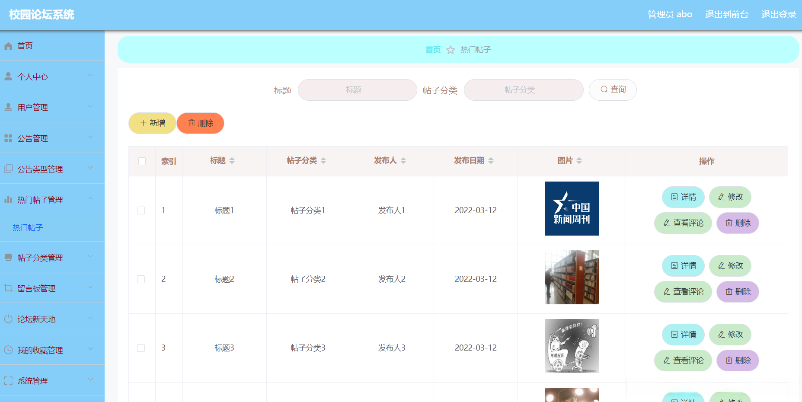Sort table by 发布日期 column arrows
The height and width of the screenshot is (402, 802).
pos(491,161)
